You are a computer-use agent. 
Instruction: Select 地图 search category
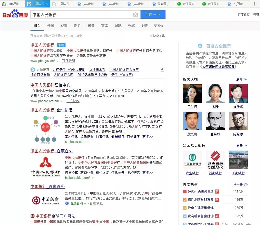pyautogui.click(x=145, y=26)
